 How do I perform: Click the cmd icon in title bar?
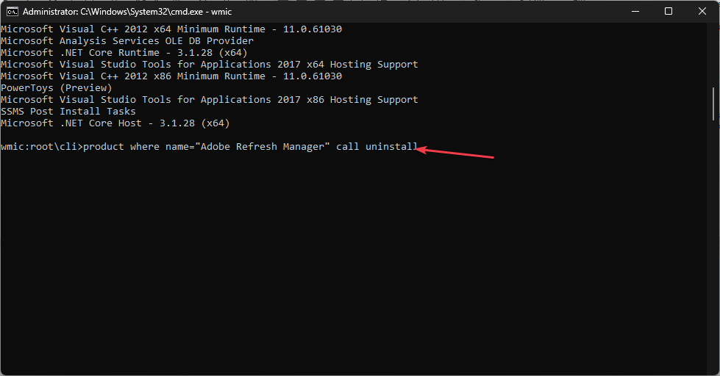[x=12, y=12]
